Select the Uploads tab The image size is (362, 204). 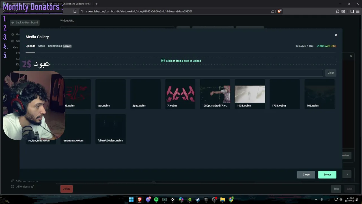(30, 46)
